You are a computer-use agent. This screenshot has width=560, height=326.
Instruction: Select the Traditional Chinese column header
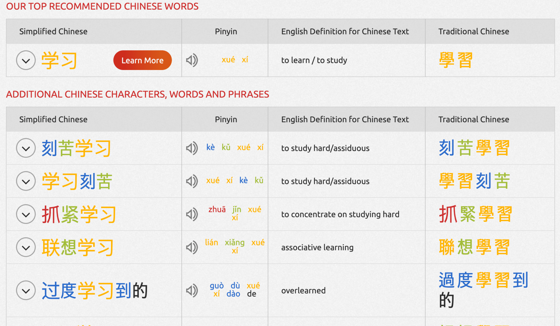coord(474,31)
